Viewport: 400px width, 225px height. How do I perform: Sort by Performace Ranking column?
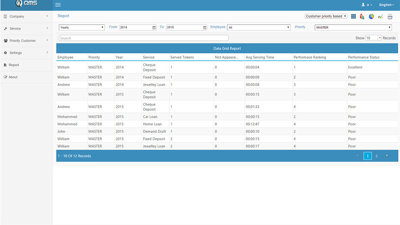tap(310, 57)
